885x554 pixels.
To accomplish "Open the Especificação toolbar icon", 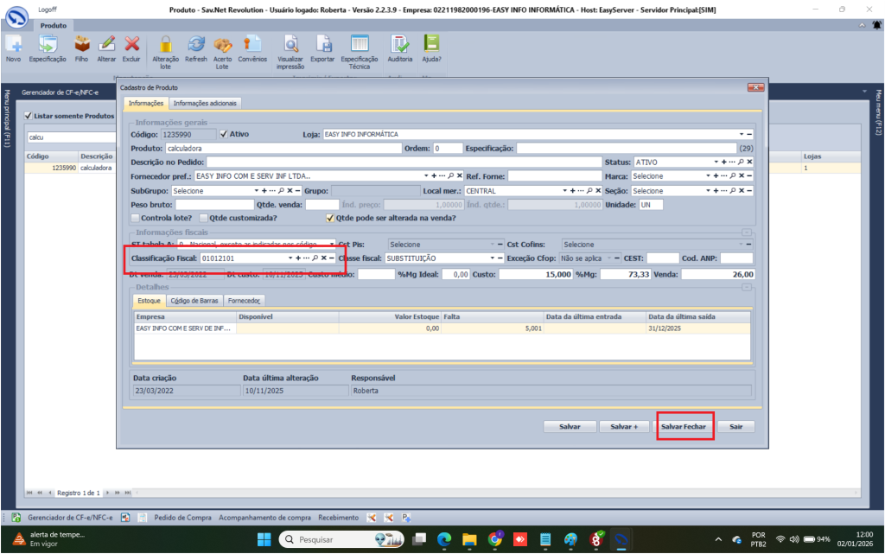I will point(48,43).
